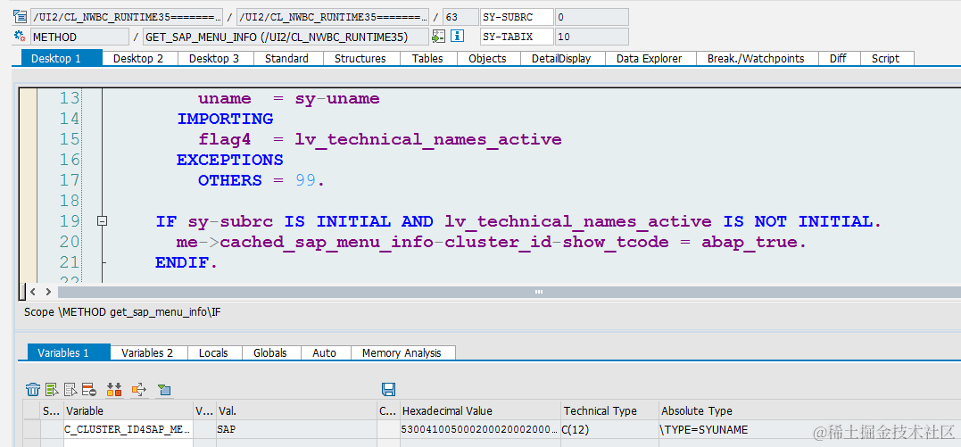This screenshot has height=447, width=961.
Task: Click the METHOD type field
Action: click(79, 37)
